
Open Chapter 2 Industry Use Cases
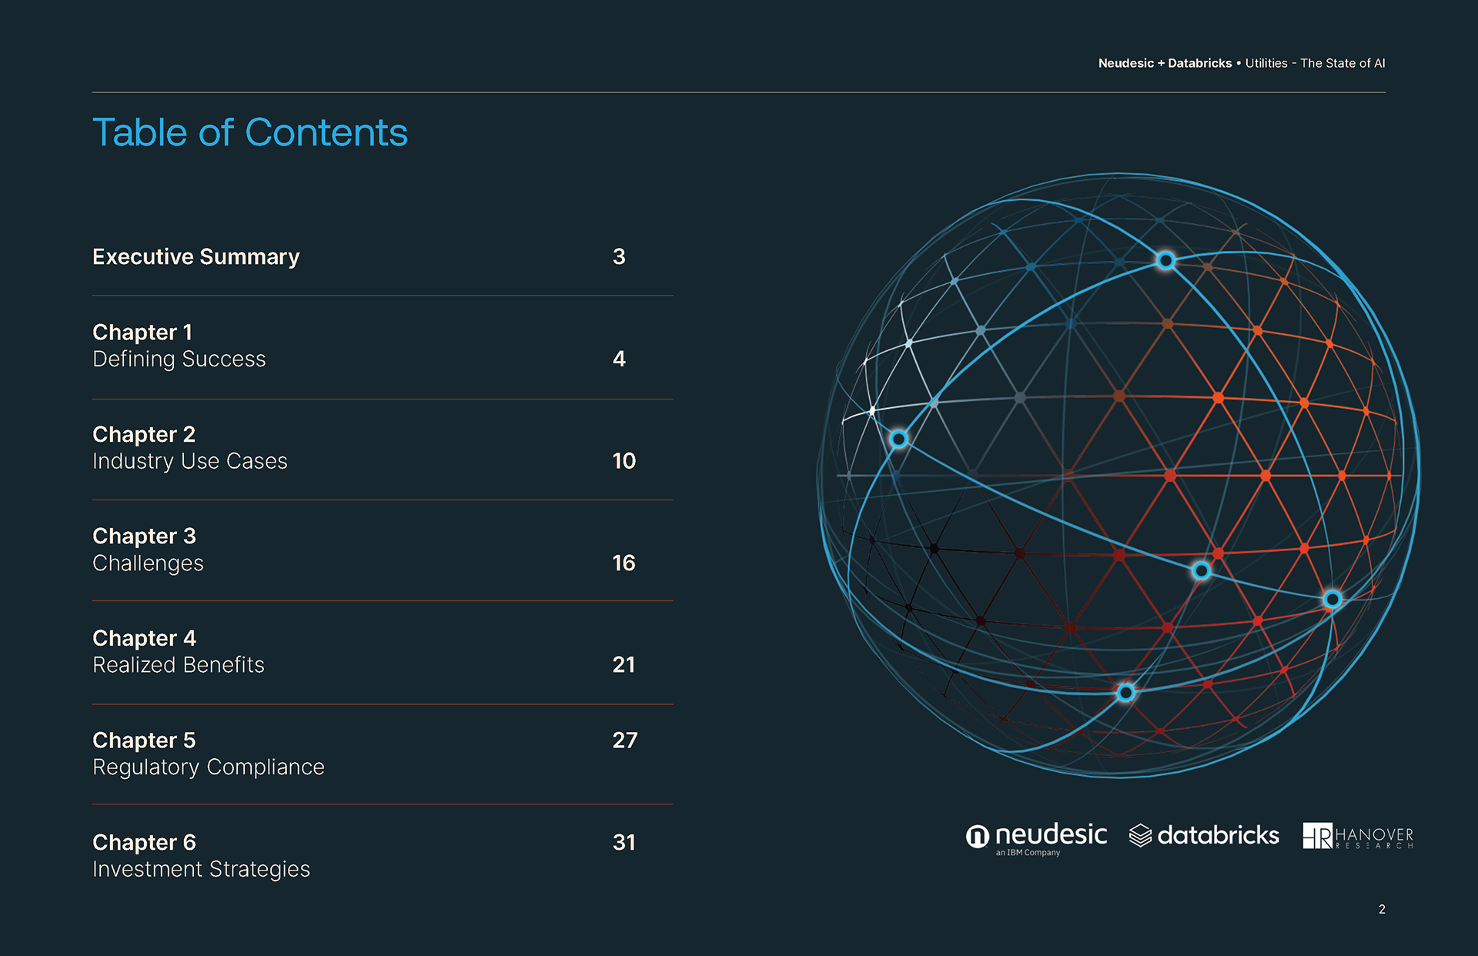tap(383, 448)
